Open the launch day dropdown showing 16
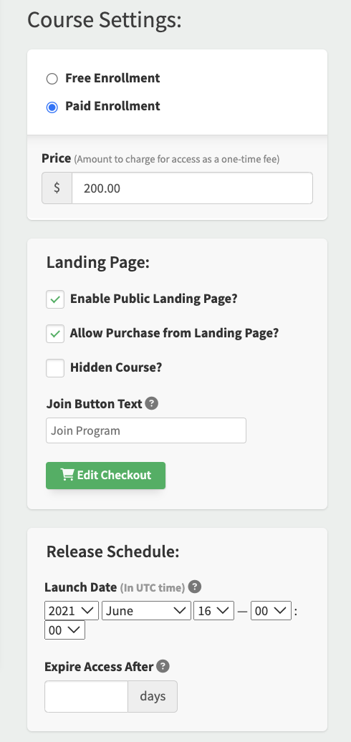The image size is (351, 742). (213, 610)
